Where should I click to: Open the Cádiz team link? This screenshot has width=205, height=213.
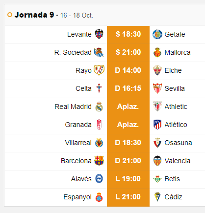(x=173, y=197)
